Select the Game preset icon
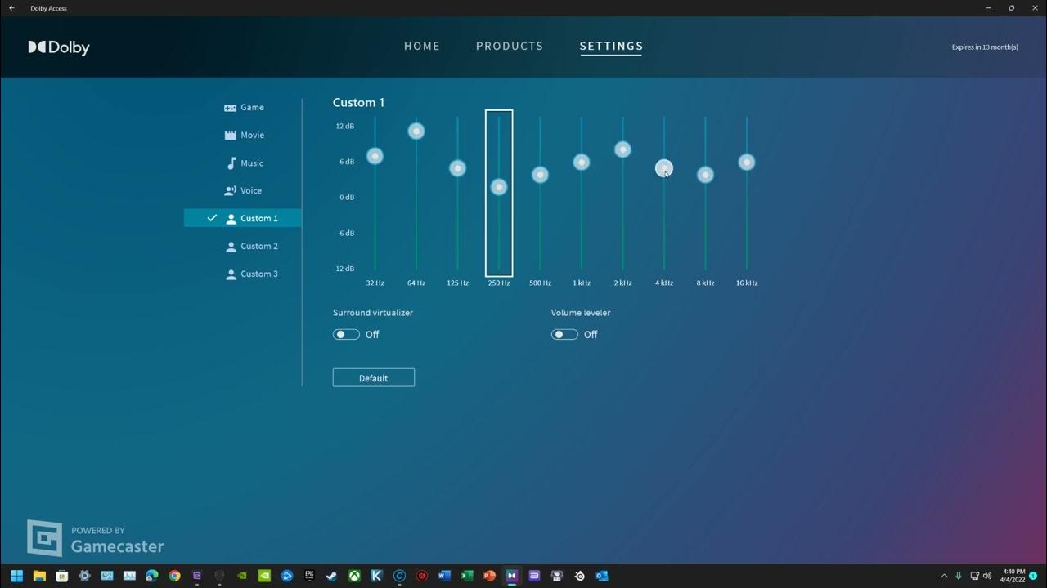 tap(230, 108)
